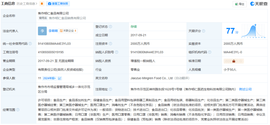
Task: Click 零售业 industry value
Action: [135, 70]
